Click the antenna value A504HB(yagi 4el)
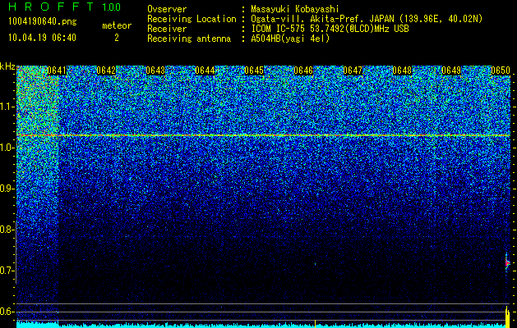The width and height of the screenshot is (517, 328). (x=290, y=39)
